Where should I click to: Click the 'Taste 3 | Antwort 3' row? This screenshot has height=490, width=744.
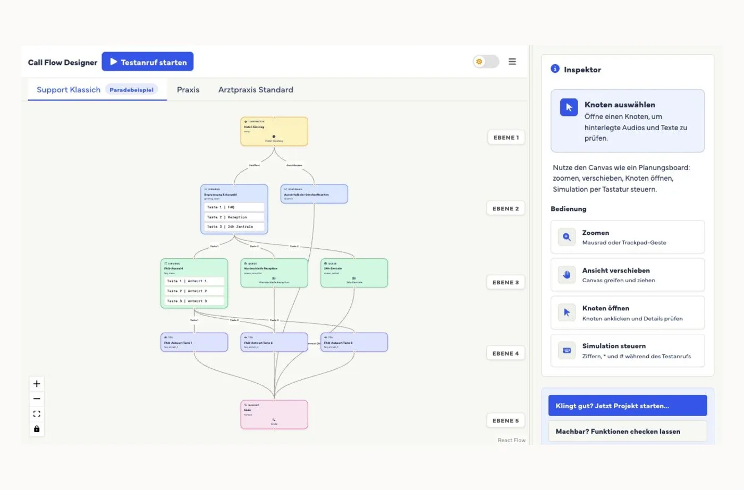(x=195, y=301)
